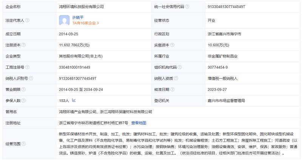
Task: Click registered address 浙江省海宁市硖石街道 text
Action: [x=77, y=123]
